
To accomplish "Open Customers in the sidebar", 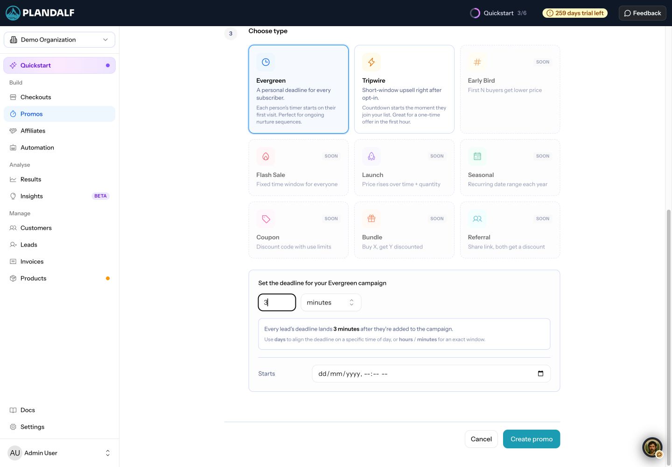I will coord(59,228).
